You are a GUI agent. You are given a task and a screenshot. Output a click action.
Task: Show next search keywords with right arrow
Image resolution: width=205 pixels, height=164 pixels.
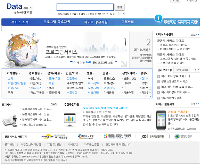(123, 14)
